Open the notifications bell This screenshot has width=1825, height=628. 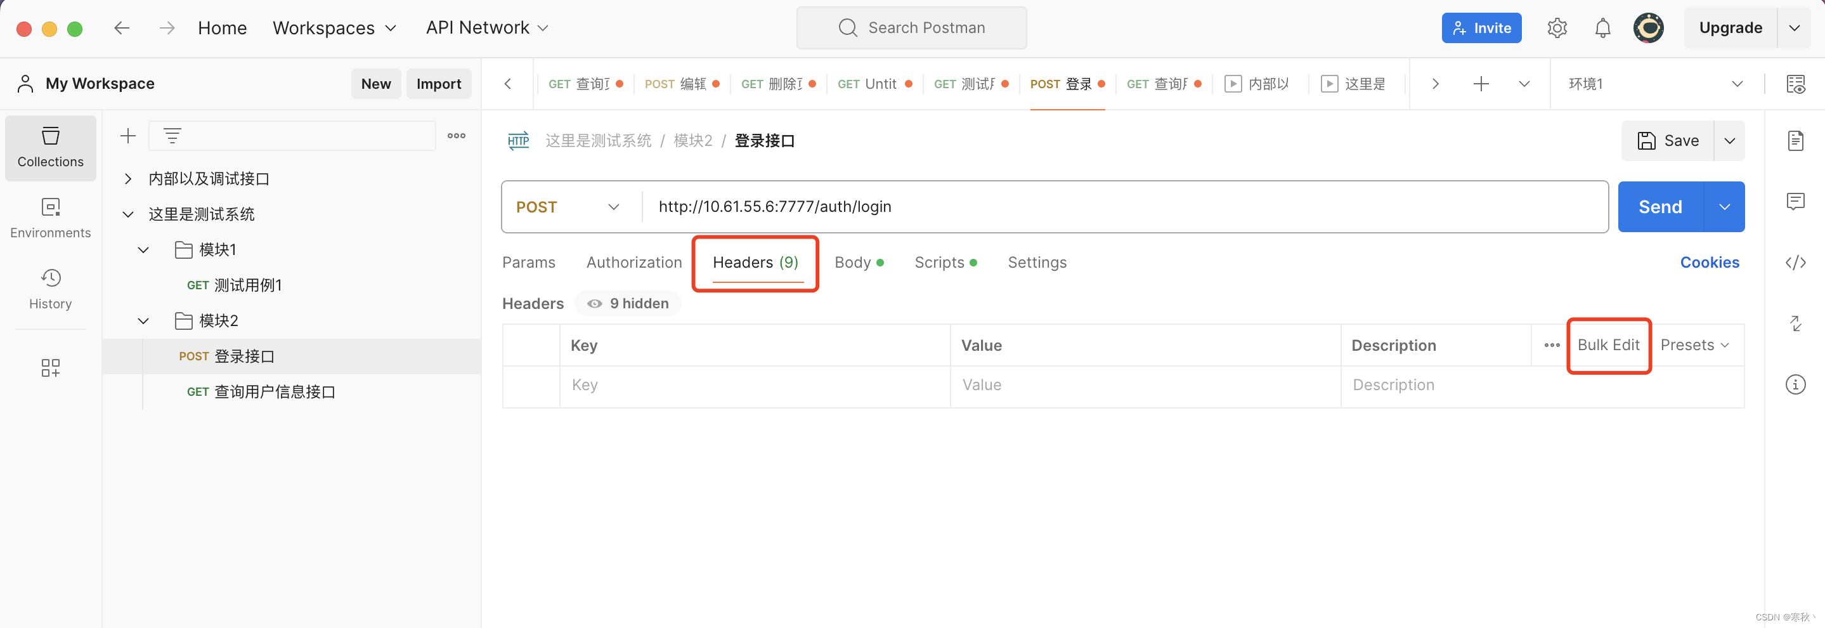[1602, 28]
